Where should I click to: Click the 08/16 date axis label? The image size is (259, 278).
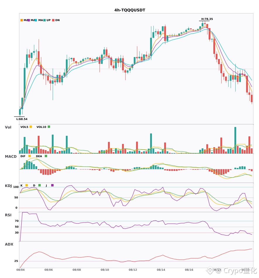(189, 270)
